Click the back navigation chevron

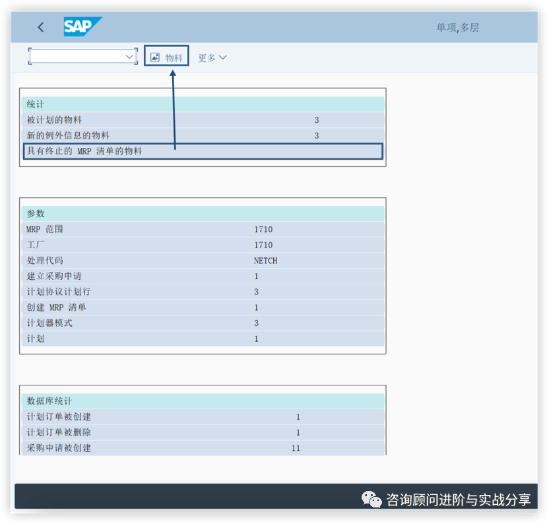[40, 26]
